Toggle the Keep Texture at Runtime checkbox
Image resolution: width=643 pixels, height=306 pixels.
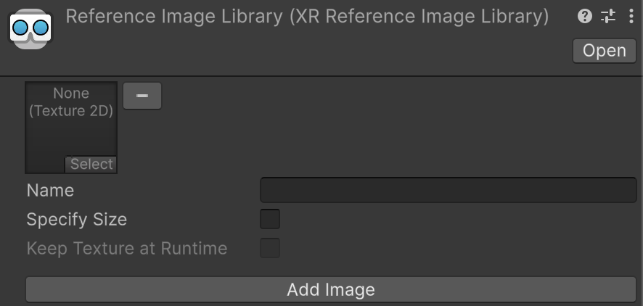[270, 248]
